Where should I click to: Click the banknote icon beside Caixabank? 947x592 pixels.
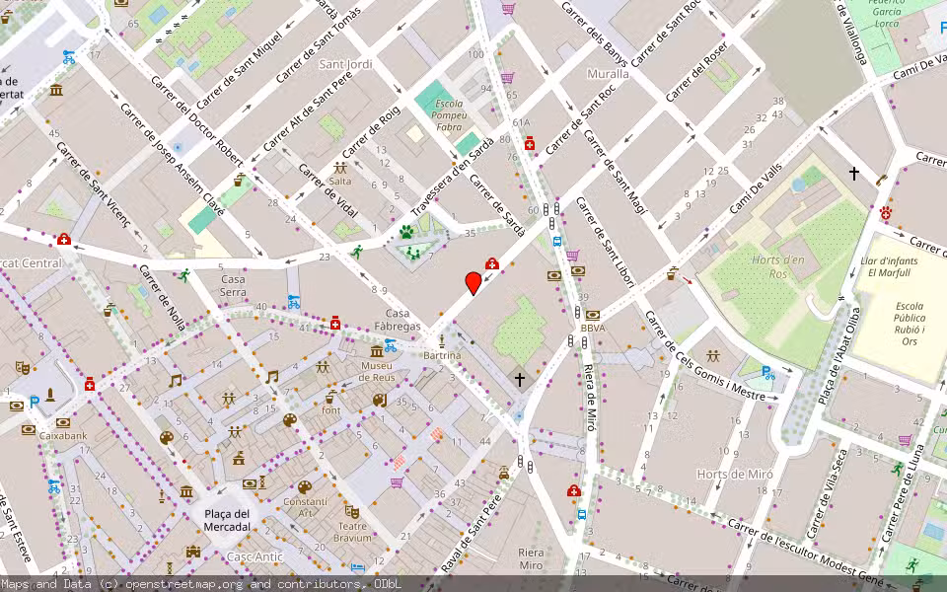(62, 423)
